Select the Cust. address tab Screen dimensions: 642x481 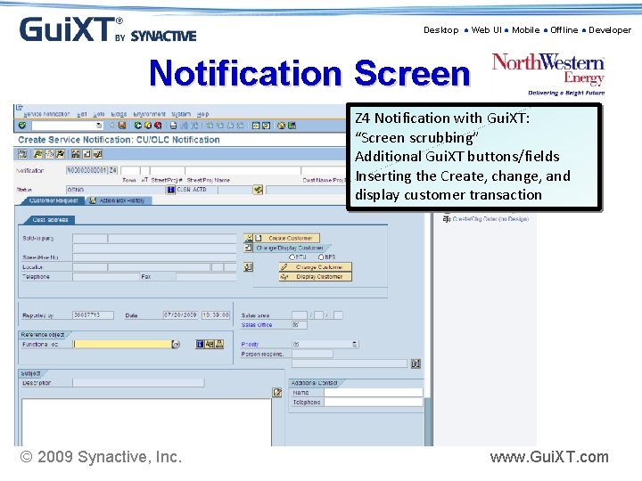(50, 220)
